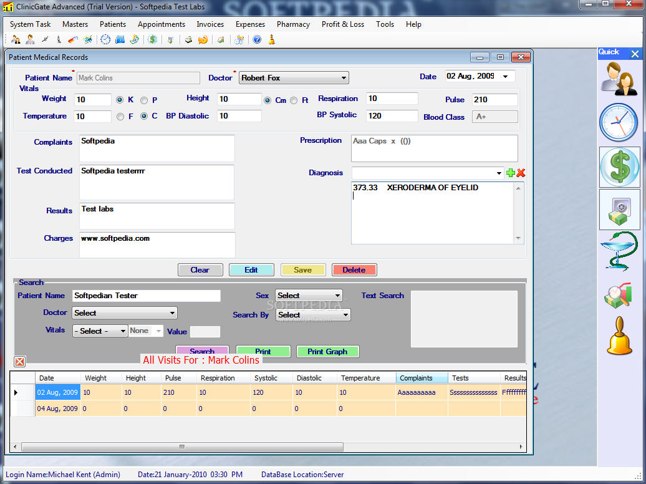Remove diagnosis using the red X icon
646x484 pixels.
click(521, 173)
